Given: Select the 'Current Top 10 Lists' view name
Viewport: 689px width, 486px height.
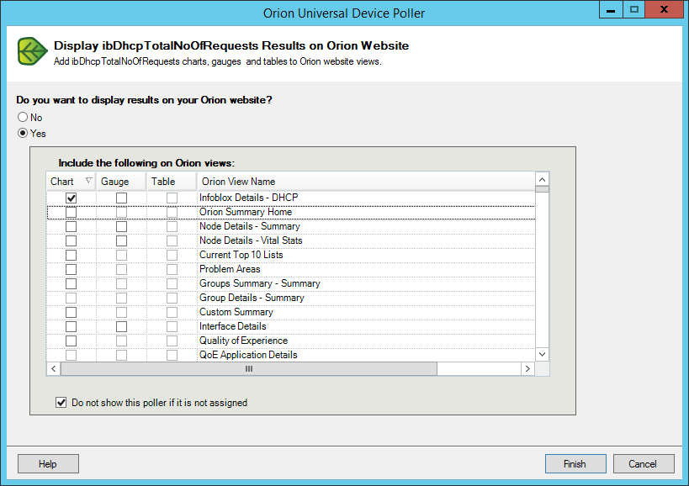Looking at the screenshot, I should [x=241, y=255].
